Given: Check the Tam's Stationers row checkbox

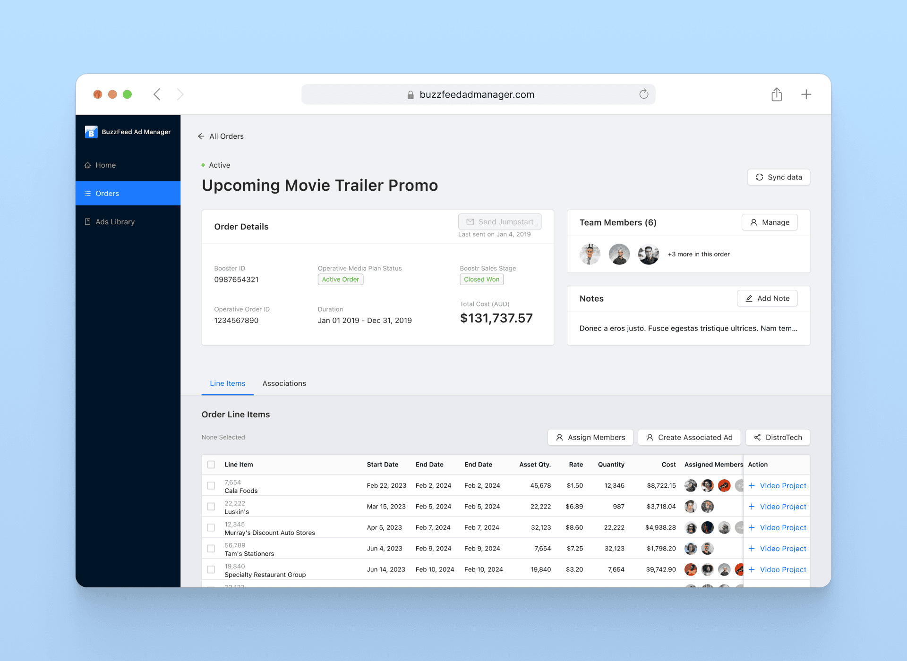Looking at the screenshot, I should pos(211,549).
